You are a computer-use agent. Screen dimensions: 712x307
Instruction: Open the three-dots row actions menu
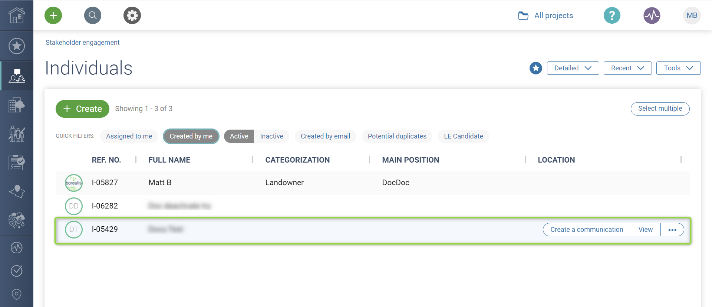(672, 230)
